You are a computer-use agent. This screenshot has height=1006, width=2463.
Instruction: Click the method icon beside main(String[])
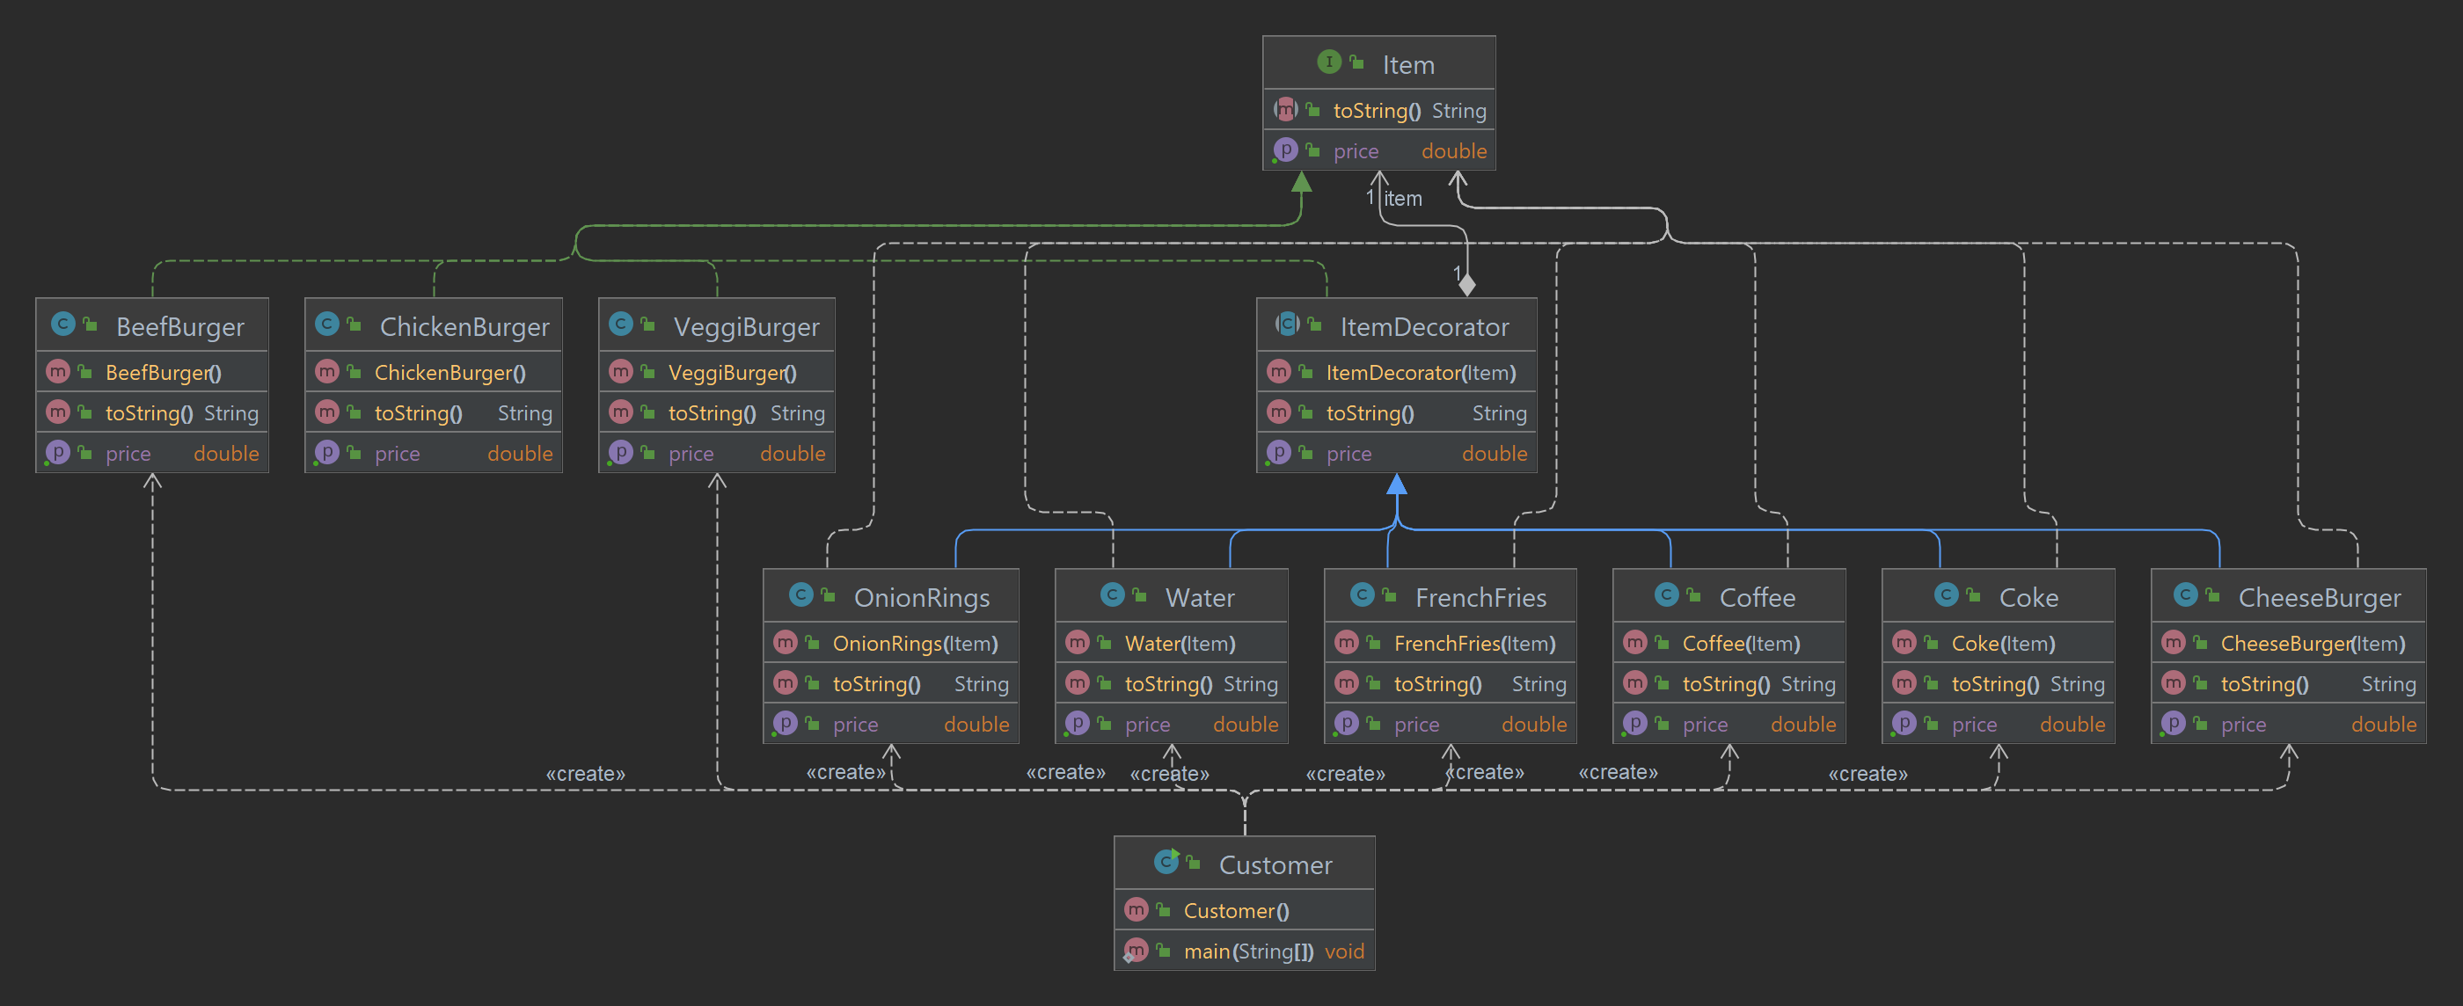(x=1136, y=951)
